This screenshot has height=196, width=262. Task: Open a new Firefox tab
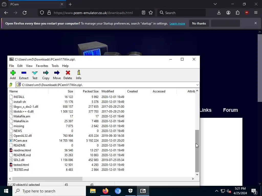point(70,4)
